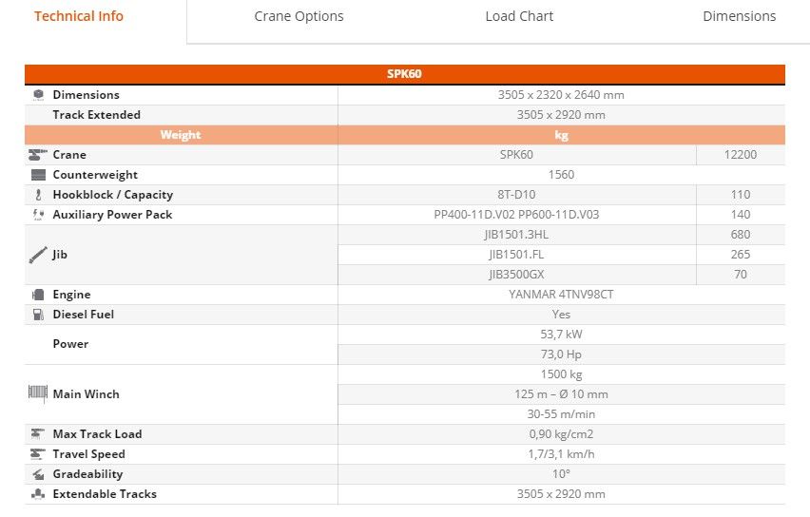Image resolution: width=810 pixels, height=517 pixels.
Task: Click the Gradeability icon
Action: tap(38, 474)
